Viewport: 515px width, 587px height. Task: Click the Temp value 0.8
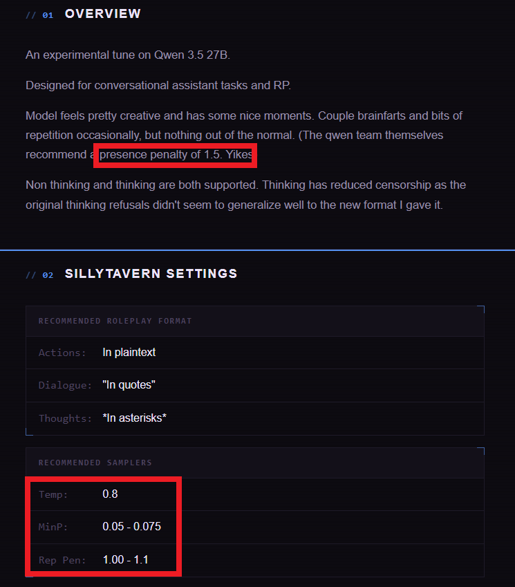[x=111, y=494]
